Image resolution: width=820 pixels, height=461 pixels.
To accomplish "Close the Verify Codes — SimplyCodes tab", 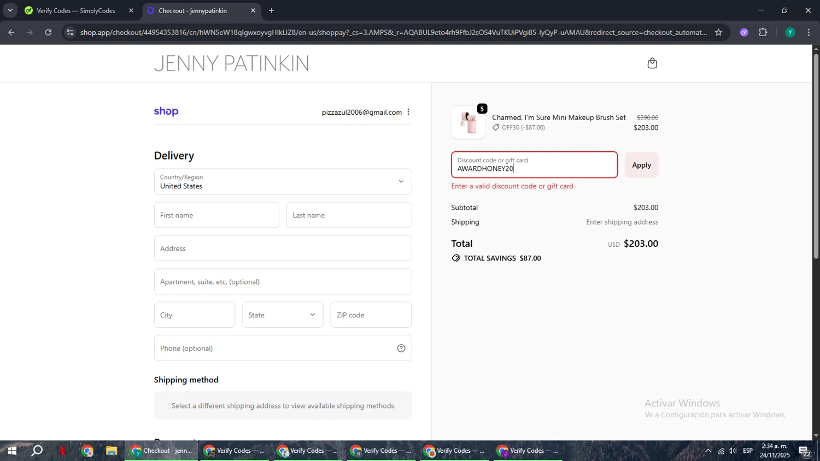I will (131, 10).
